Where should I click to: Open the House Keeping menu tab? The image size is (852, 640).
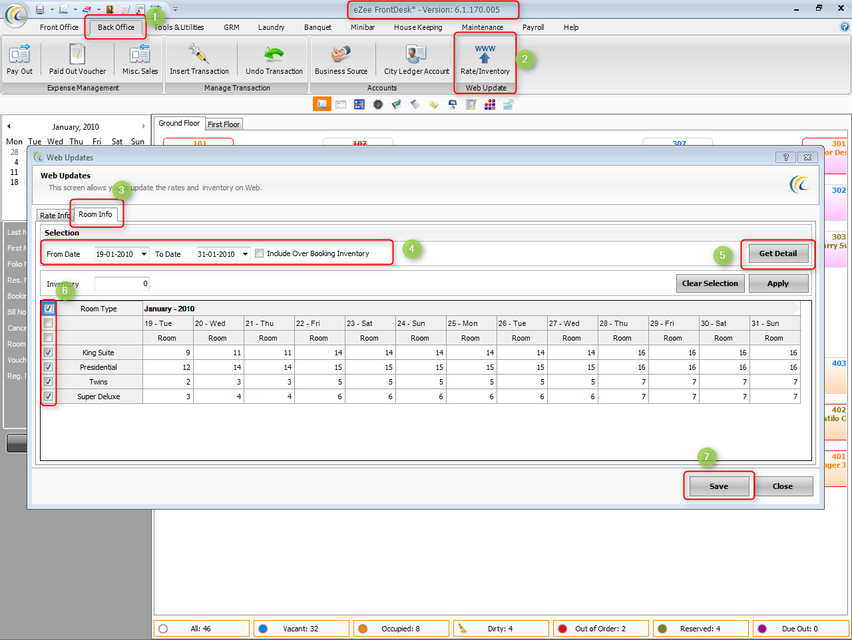[418, 27]
